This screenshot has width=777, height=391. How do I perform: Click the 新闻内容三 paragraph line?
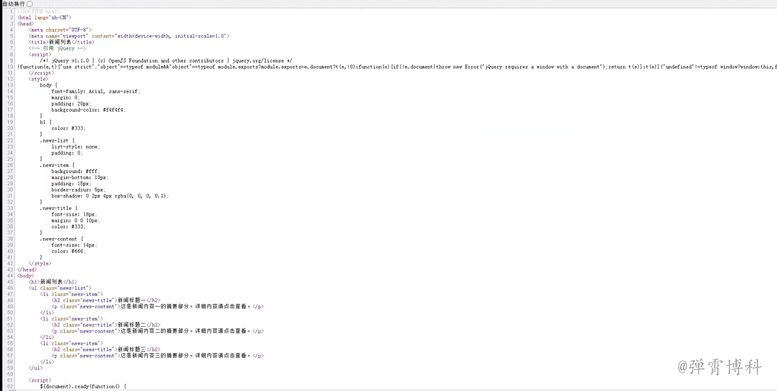click(x=158, y=356)
